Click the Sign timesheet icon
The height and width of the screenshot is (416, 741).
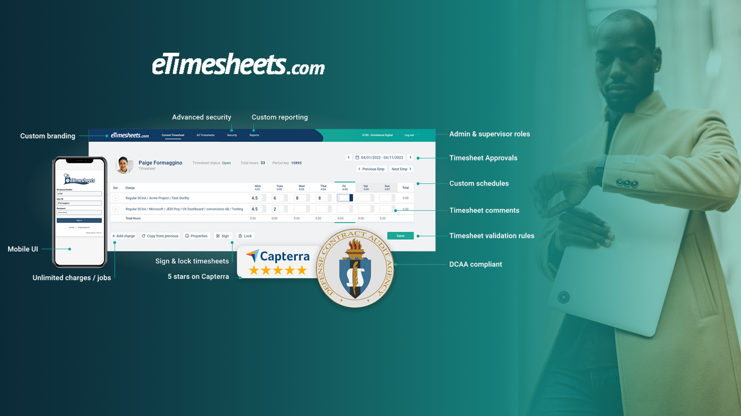click(x=222, y=236)
